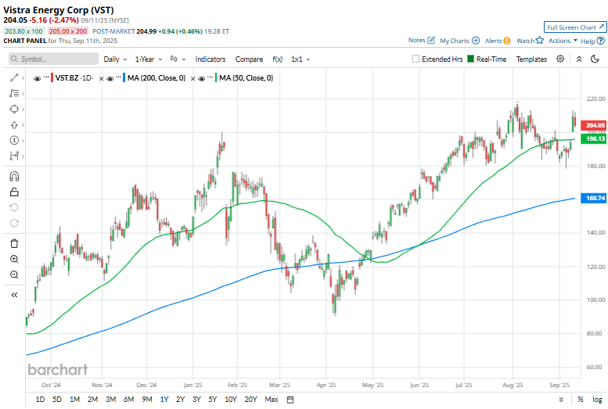Open the My Charts link
608x409 pixels.
coord(454,41)
